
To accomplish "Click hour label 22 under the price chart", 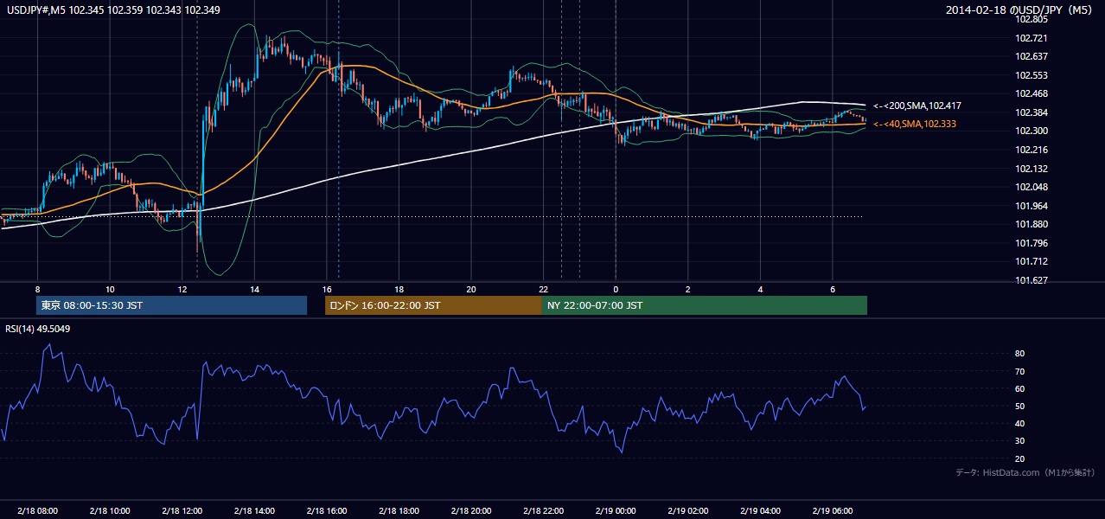I will [543, 289].
